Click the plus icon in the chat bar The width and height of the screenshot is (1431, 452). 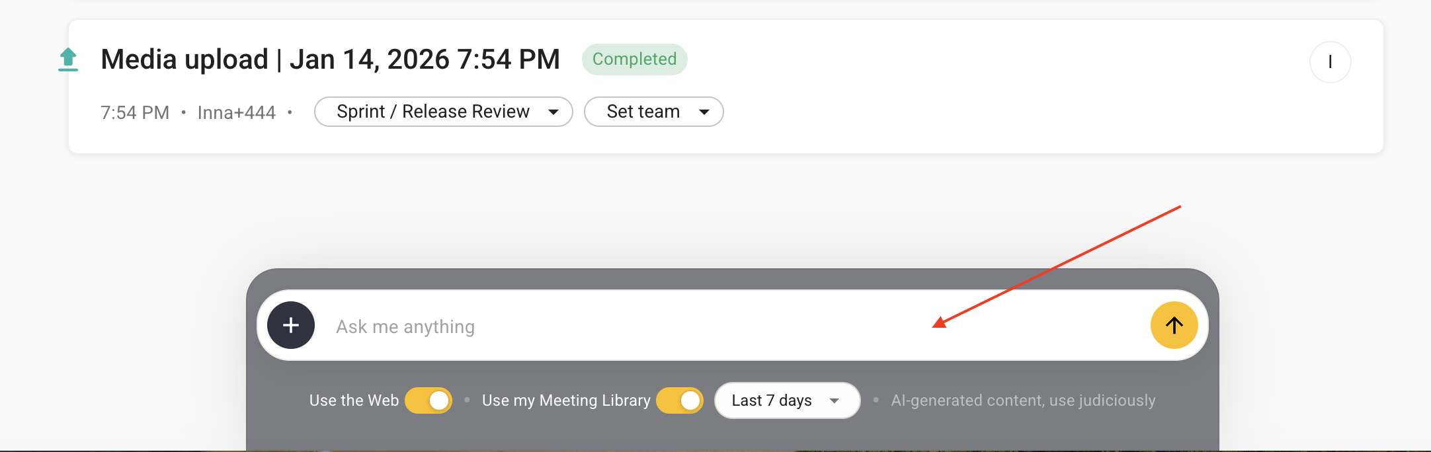[x=290, y=325]
